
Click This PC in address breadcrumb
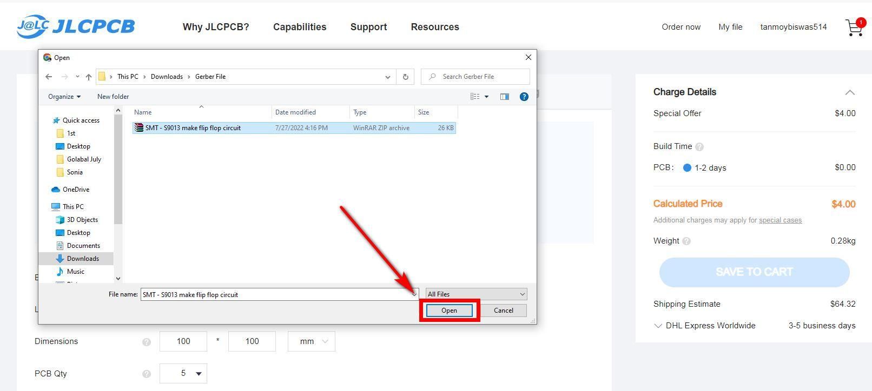(128, 77)
